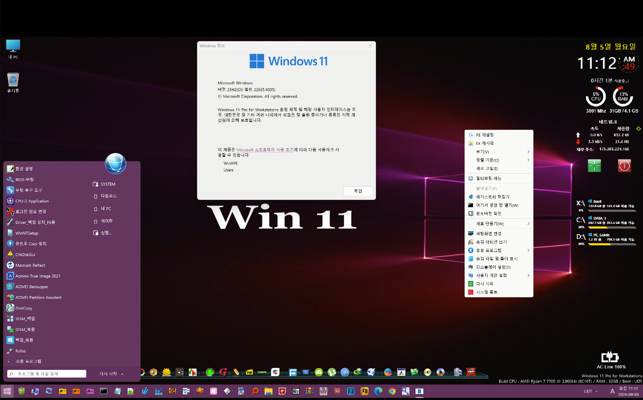
Task: Click the Windows Start button
Action: (7, 391)
